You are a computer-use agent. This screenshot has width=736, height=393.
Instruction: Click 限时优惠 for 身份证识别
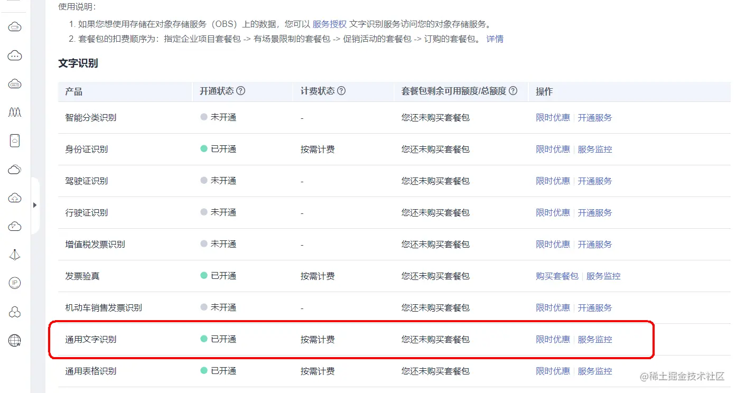(553, 149)
